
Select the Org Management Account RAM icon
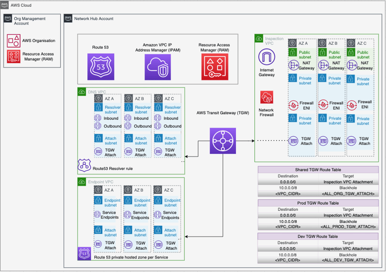14,56
